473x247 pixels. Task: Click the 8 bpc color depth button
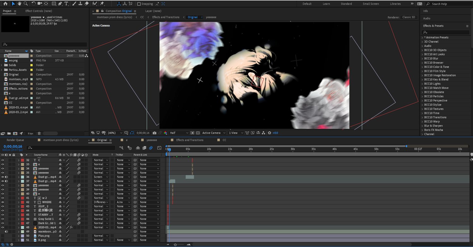(31, 133)
